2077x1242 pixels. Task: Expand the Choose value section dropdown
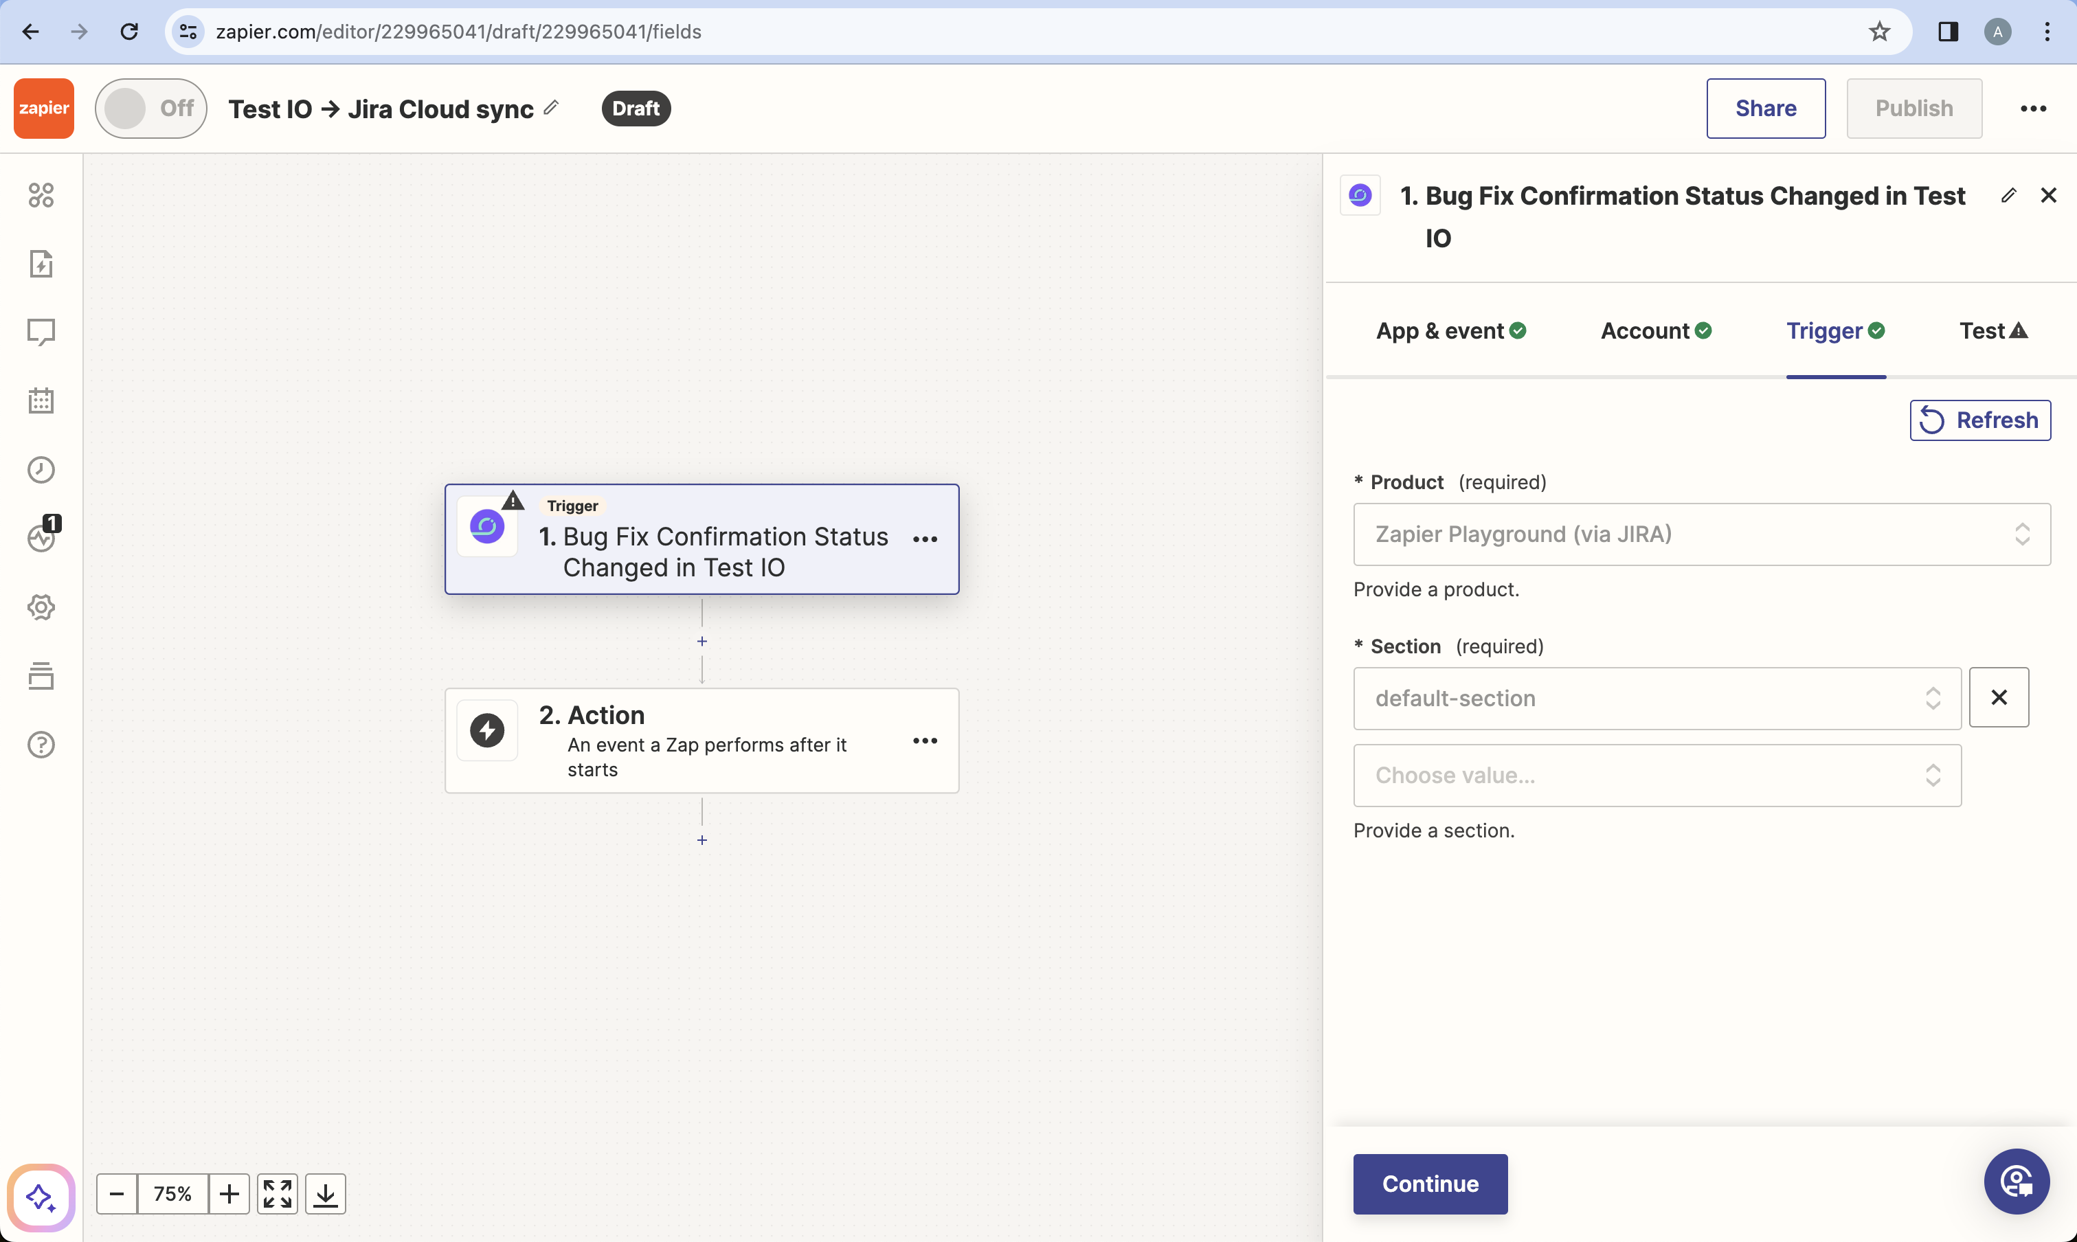point(1656,775)
